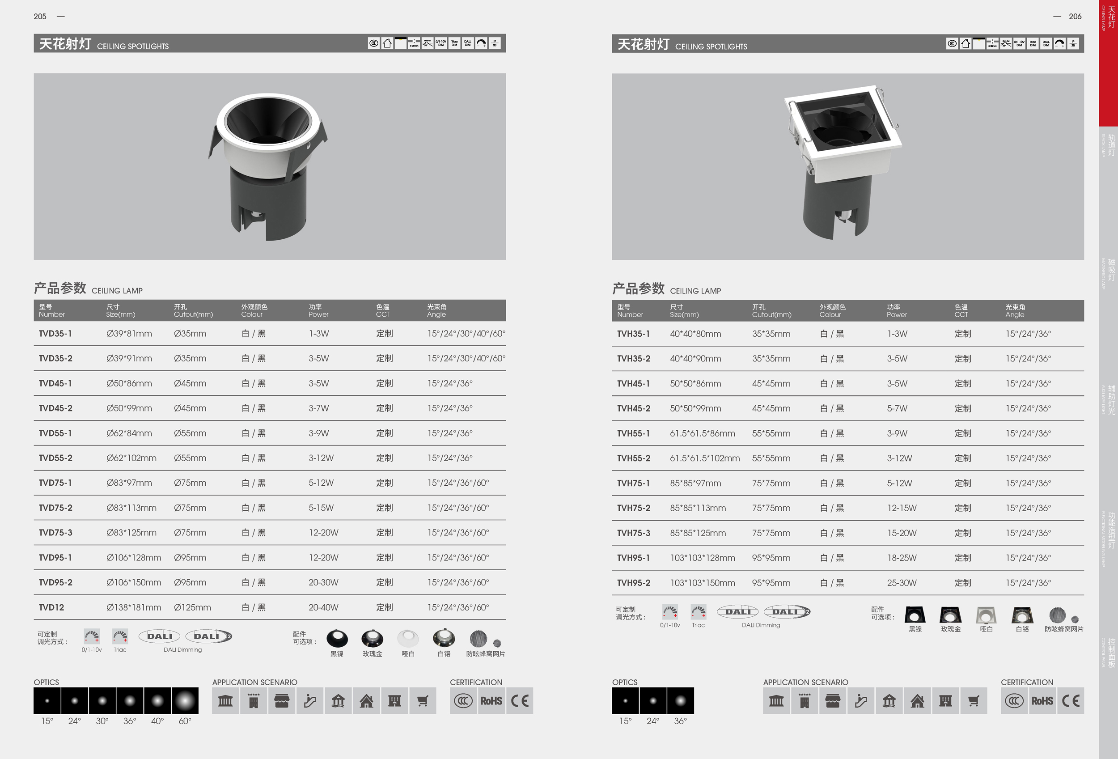
Task: Click the house icon on page 206
Action: point(917,701)
